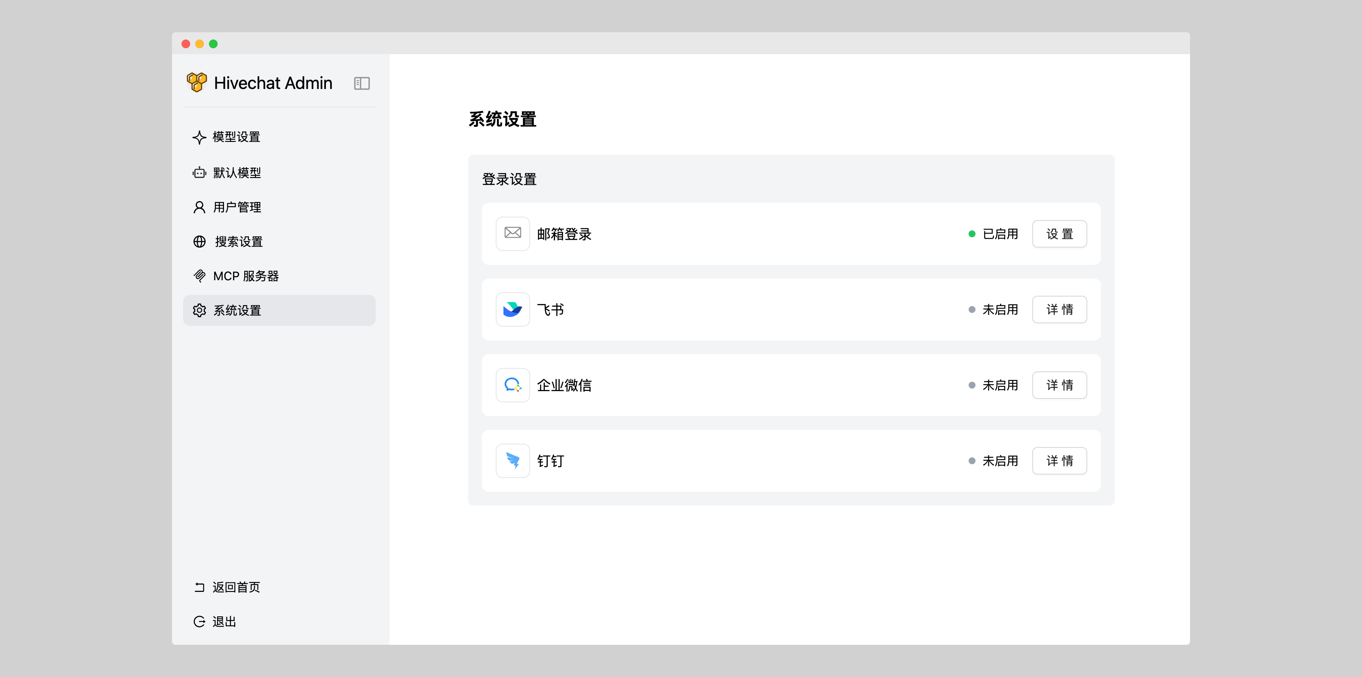Click the Feishu bird logo icon
Screen dimensions: 1362x677
point(512,309)
